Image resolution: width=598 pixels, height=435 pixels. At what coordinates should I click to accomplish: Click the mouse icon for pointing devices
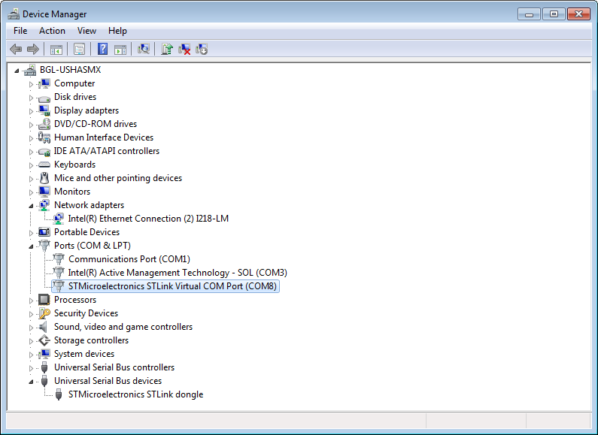click(x=44, y=178)
